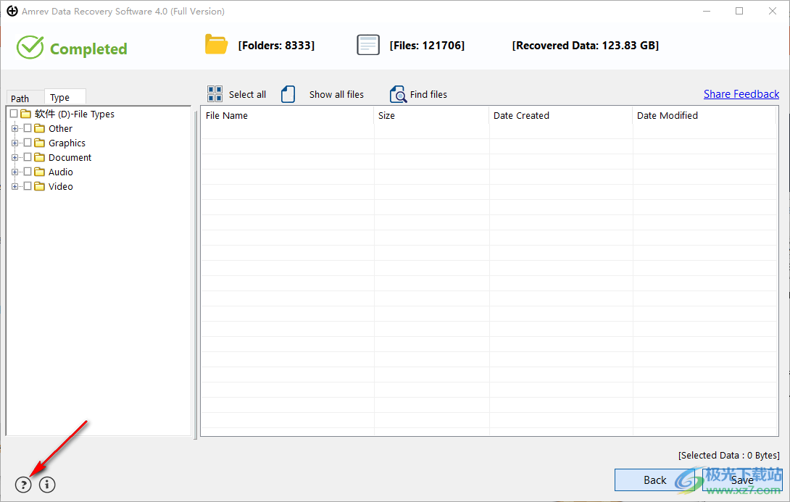Click the Select all label
This screenshot has width=790, height=502.
coord(247,94)
